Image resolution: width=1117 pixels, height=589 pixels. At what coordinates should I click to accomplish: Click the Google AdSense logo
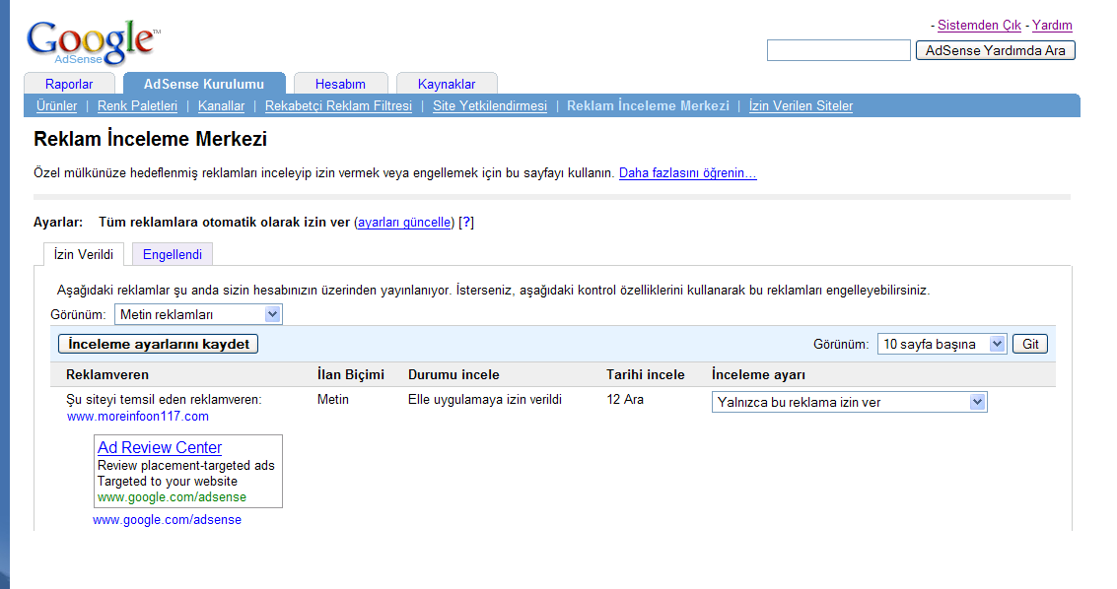pyautogui.click(x=94, y=42)
